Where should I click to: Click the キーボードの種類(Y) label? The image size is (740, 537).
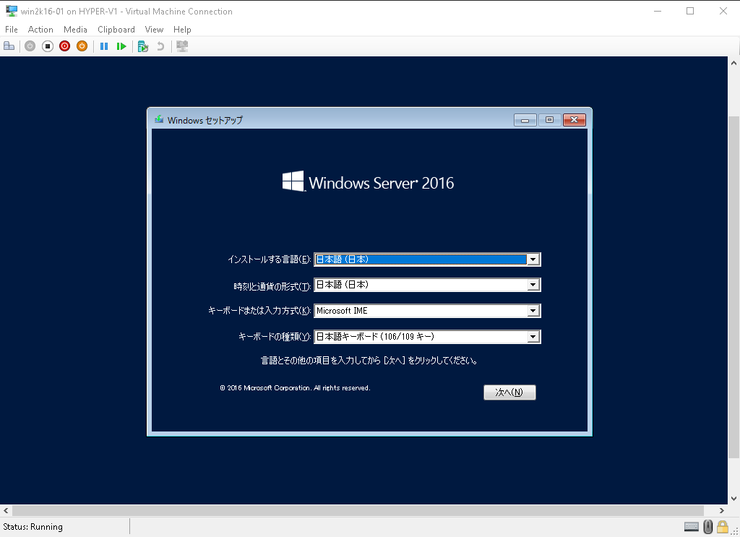click(275, 337)
